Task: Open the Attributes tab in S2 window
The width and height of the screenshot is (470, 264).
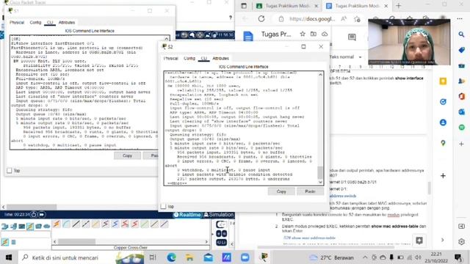Action: (x=220, y=59)
